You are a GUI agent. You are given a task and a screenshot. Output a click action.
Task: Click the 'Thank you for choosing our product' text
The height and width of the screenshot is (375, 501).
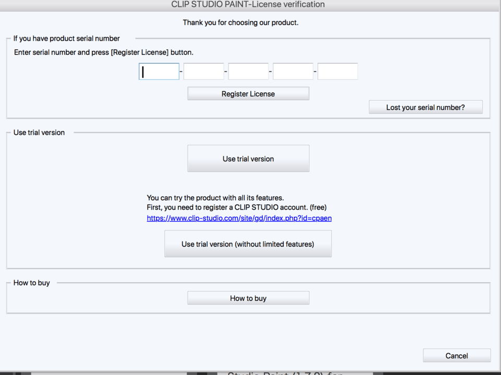(241, 22)
